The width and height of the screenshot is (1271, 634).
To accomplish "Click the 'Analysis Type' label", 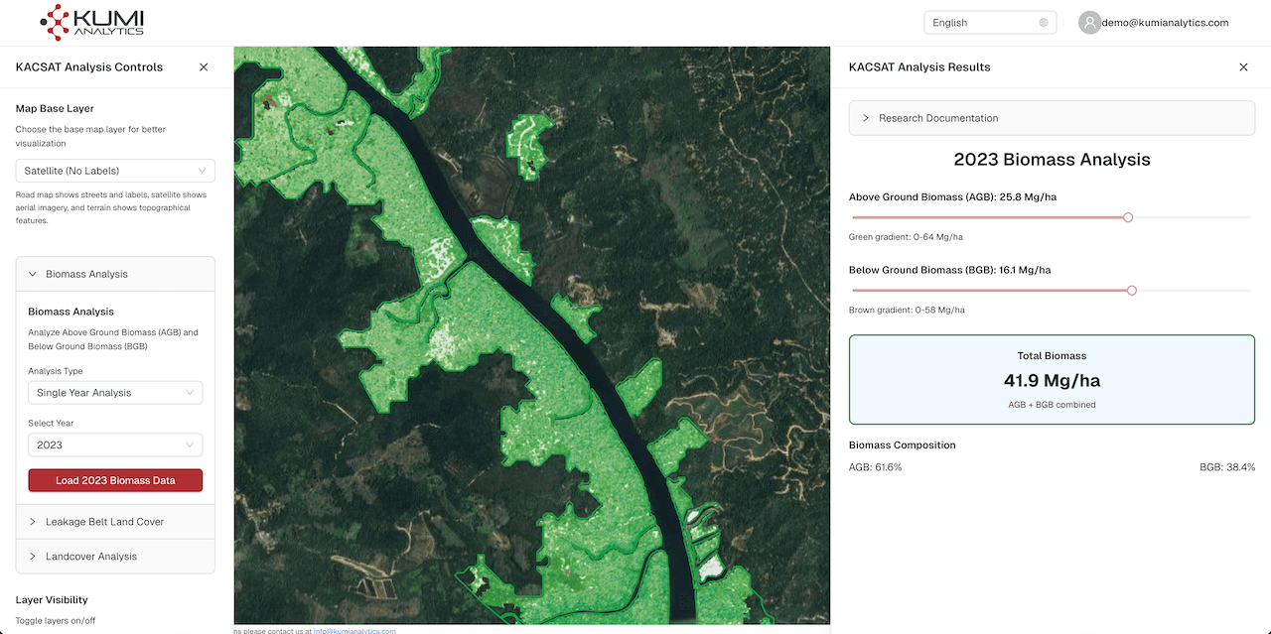I will tap(56, 371).
